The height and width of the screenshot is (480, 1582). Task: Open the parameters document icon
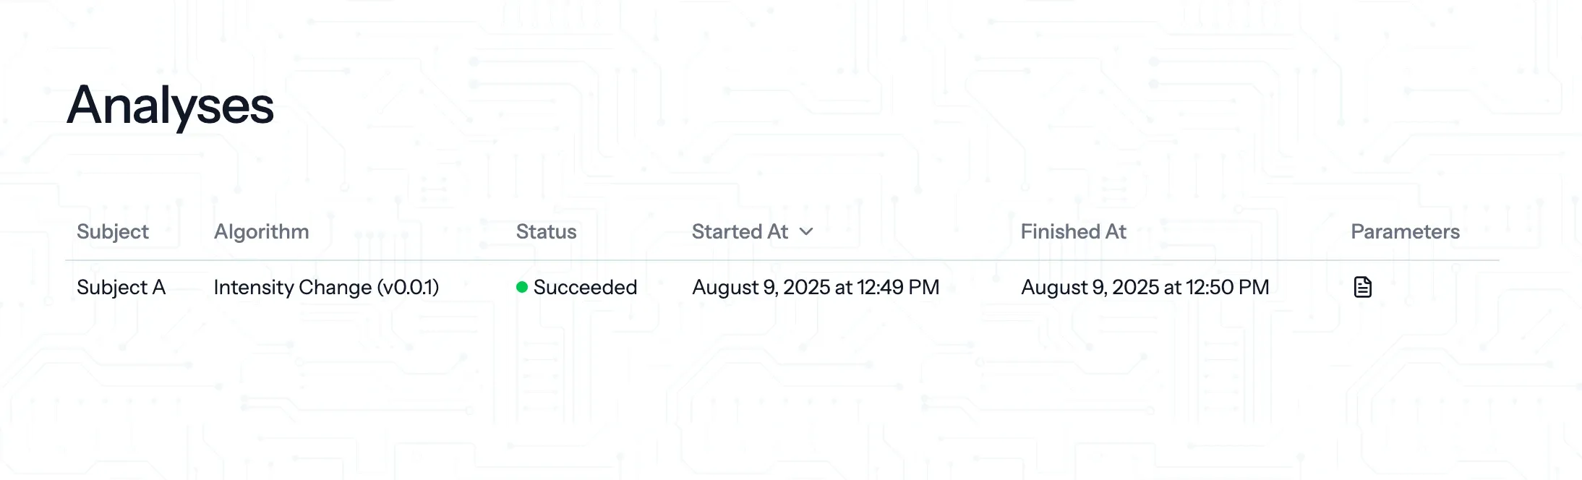coord(1362,287)
